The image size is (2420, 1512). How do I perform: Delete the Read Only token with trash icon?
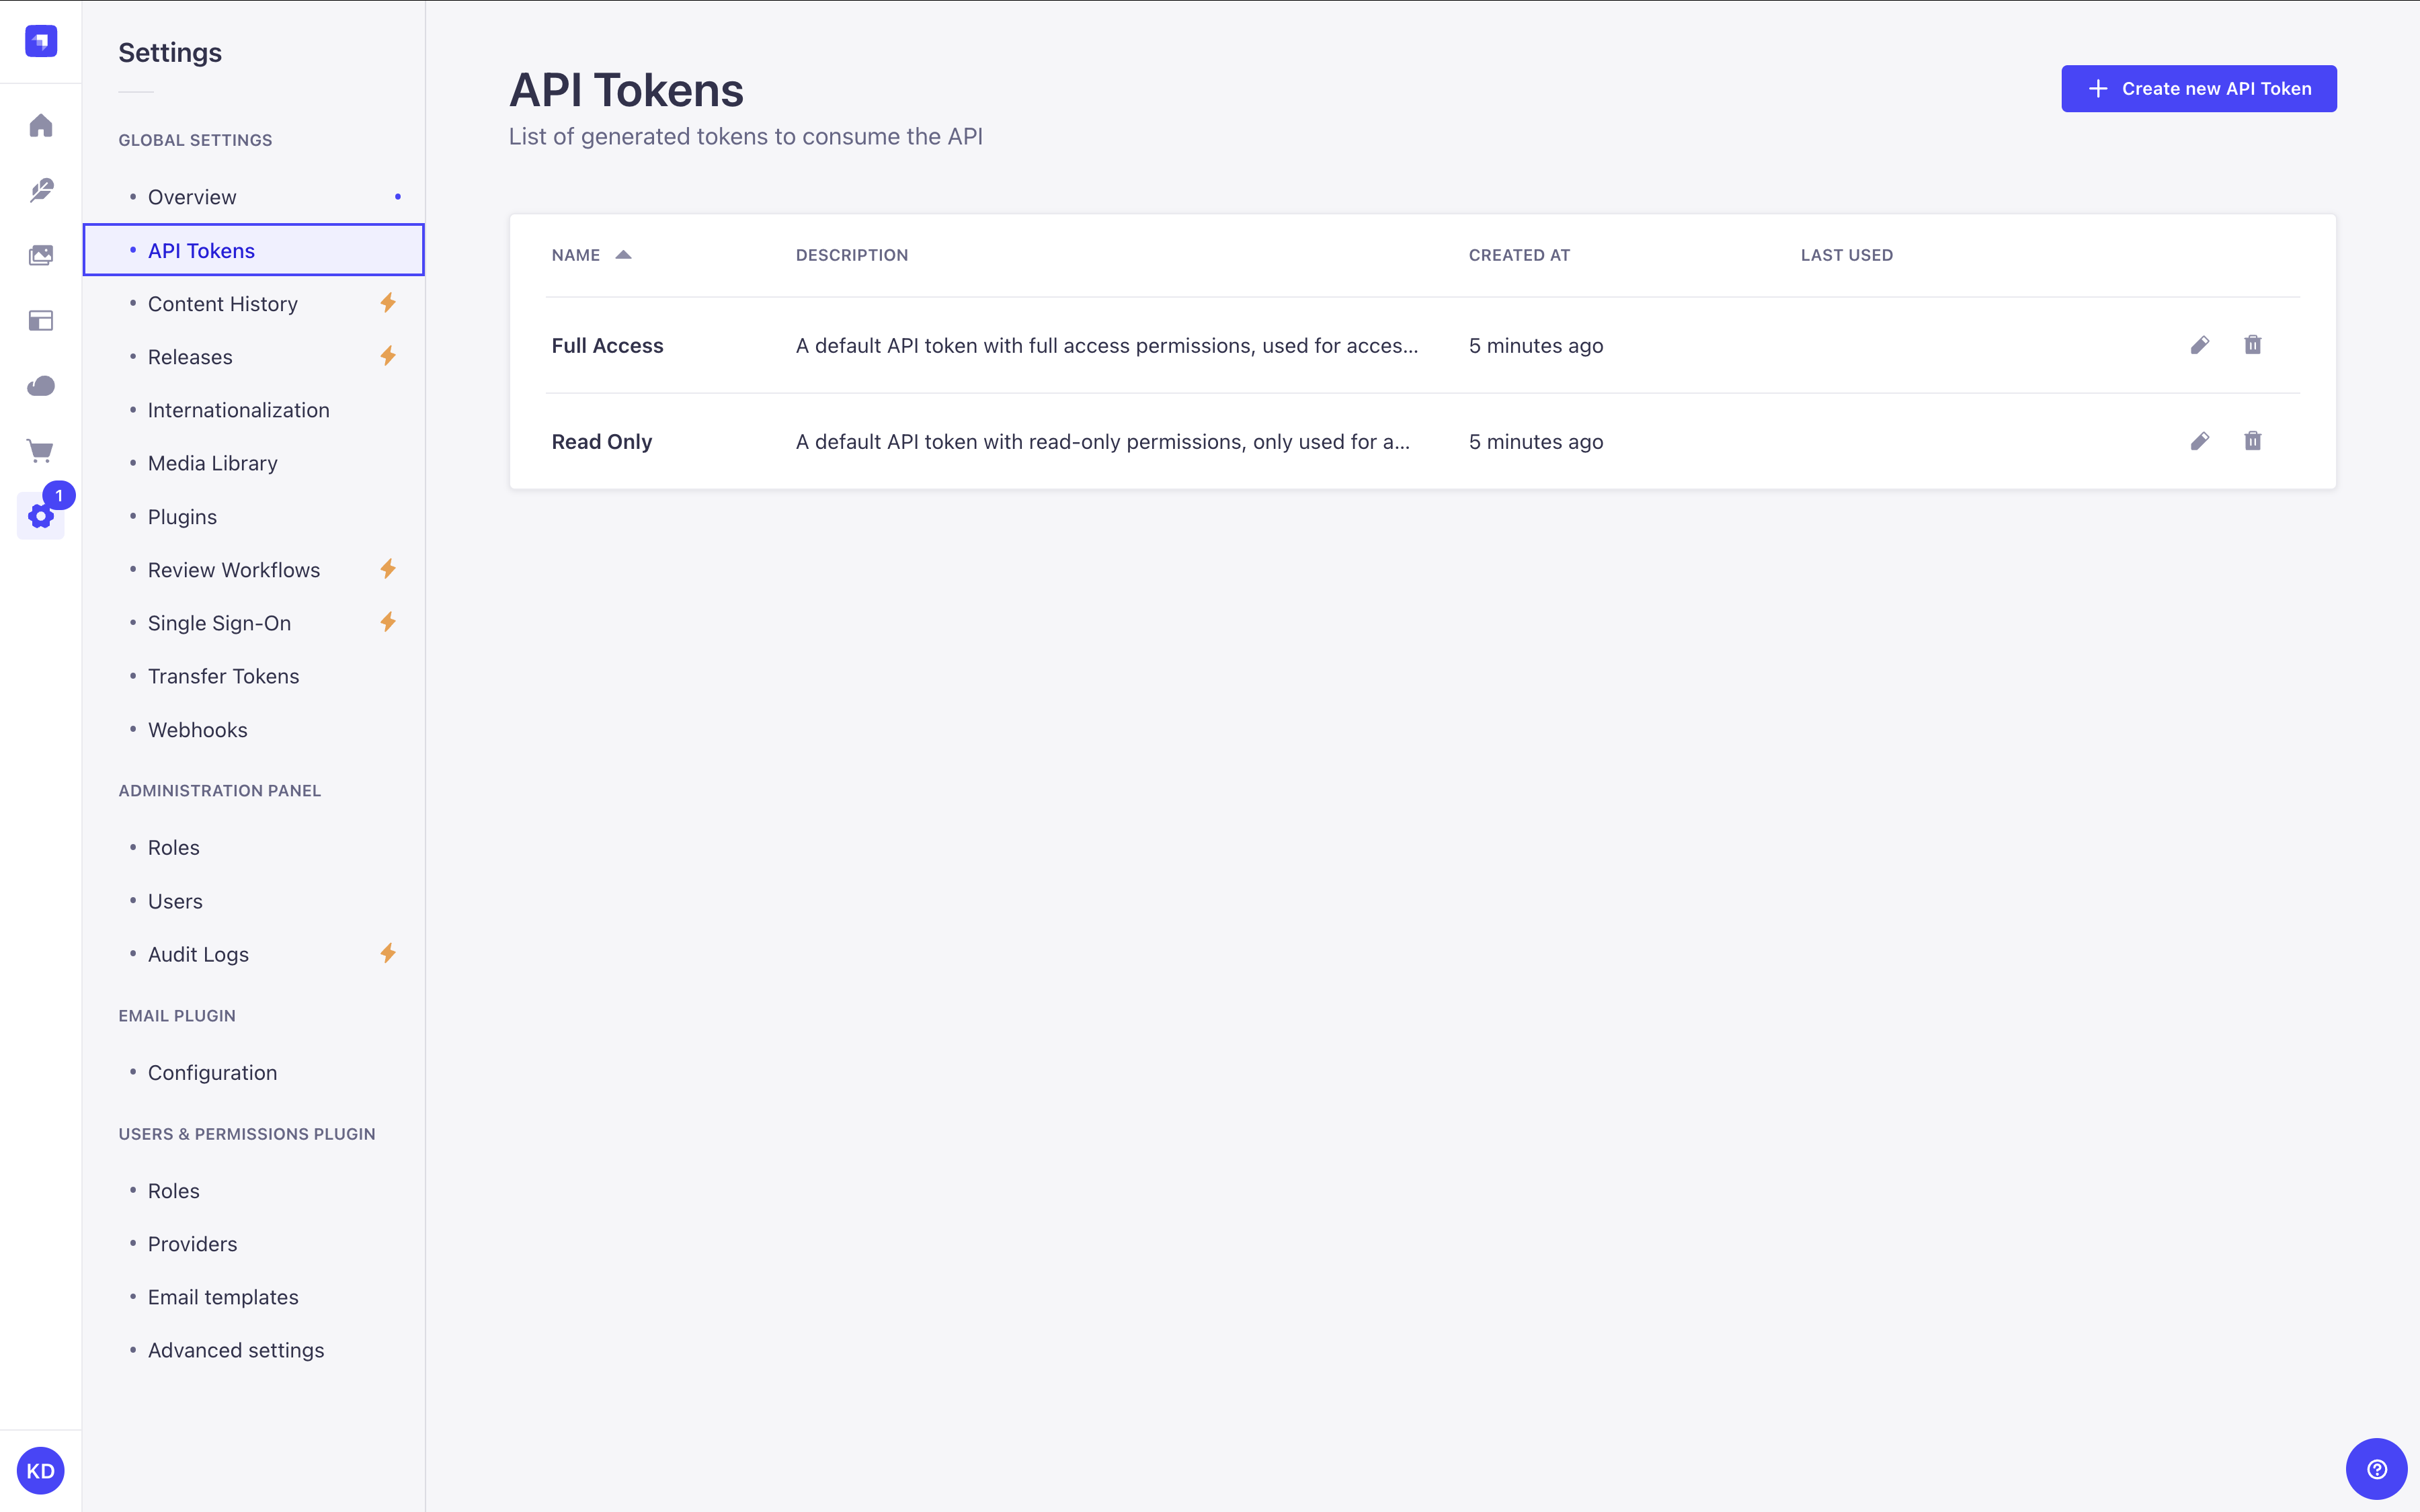click(2252, 441)
